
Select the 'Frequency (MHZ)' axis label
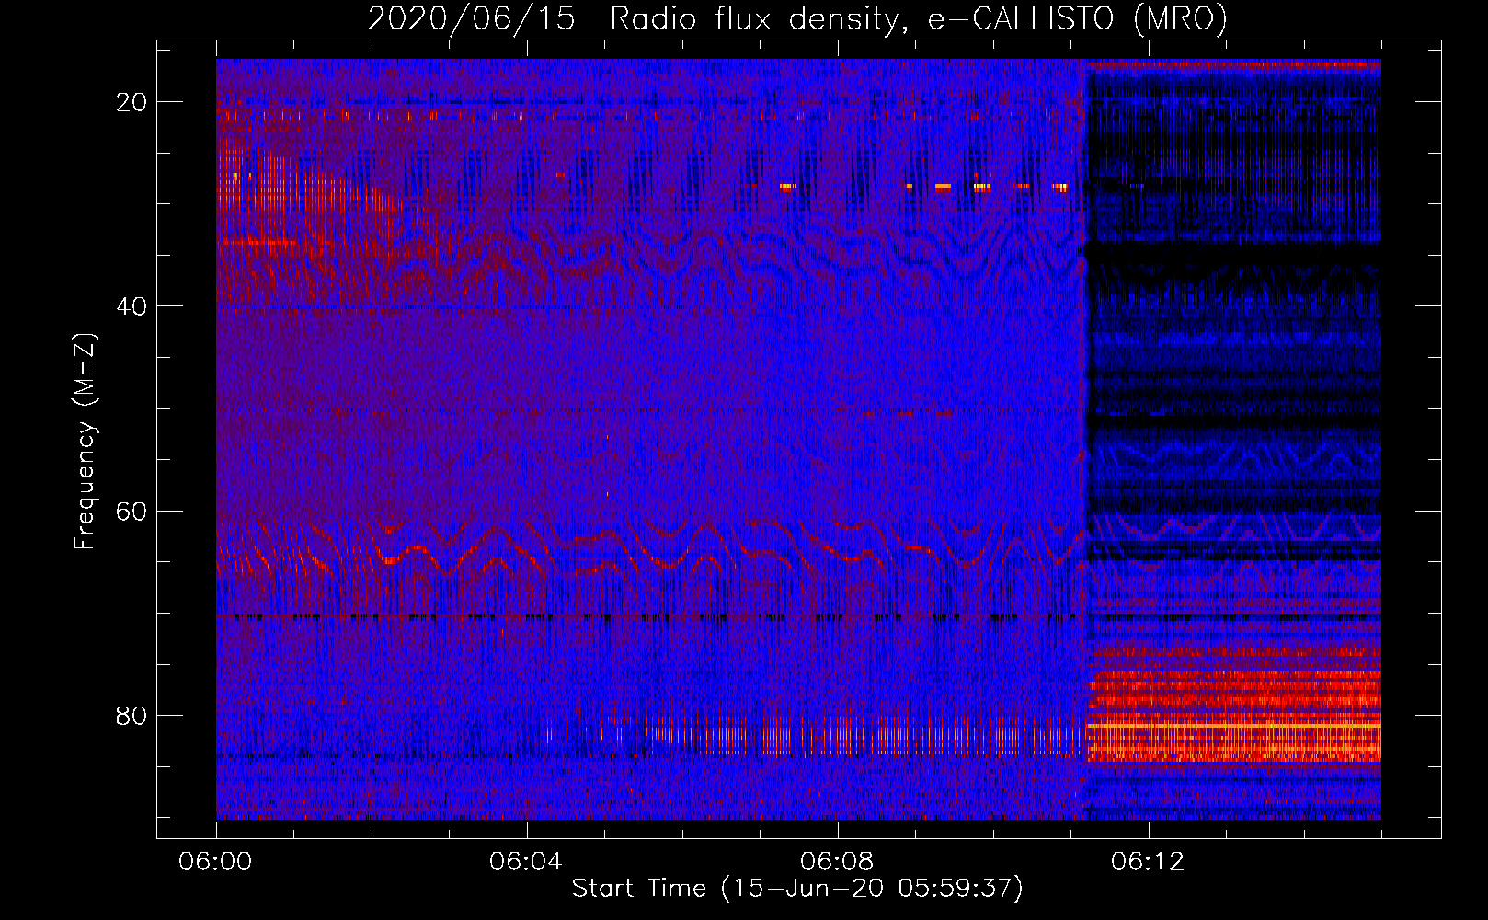click(85, 442)
